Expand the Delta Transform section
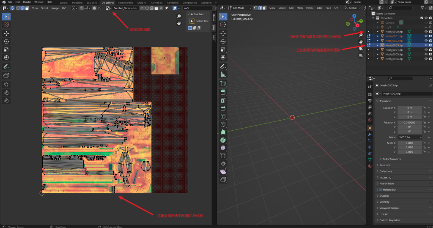 click(x=392, y=159)
